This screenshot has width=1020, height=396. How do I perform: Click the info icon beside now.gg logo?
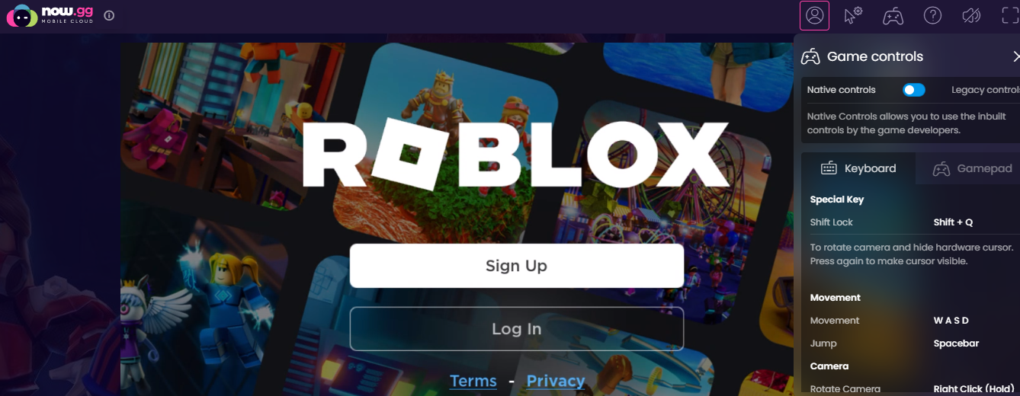(x=109, y=15)
